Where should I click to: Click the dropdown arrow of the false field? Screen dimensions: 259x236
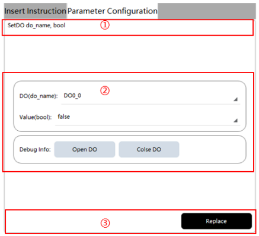click(235, 120)
